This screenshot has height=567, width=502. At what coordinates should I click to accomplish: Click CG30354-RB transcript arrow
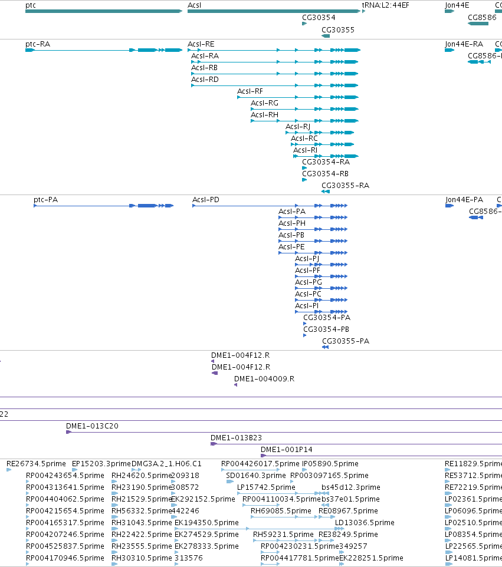(304, 180)
